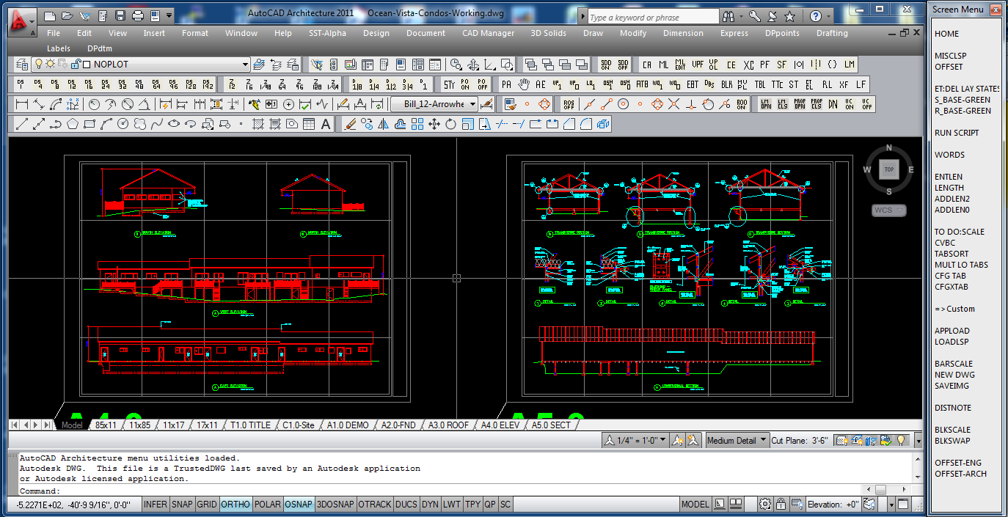Click the New drawing icon in Quick Access
Screen dimensions: 1008x517
pos(51,15)
